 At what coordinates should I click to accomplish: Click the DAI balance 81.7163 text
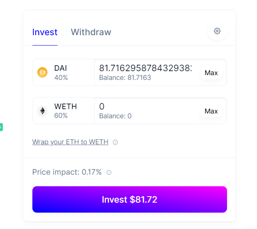(x=125, y=78)
